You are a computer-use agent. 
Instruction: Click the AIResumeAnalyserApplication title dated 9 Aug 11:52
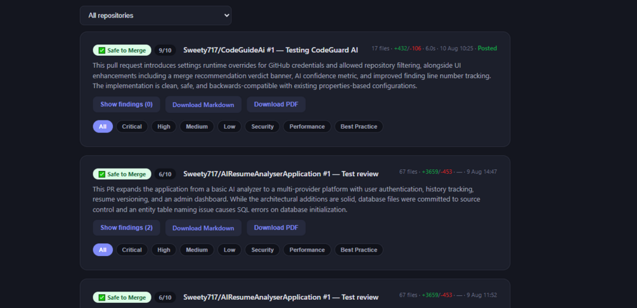[x=281, y=297]
